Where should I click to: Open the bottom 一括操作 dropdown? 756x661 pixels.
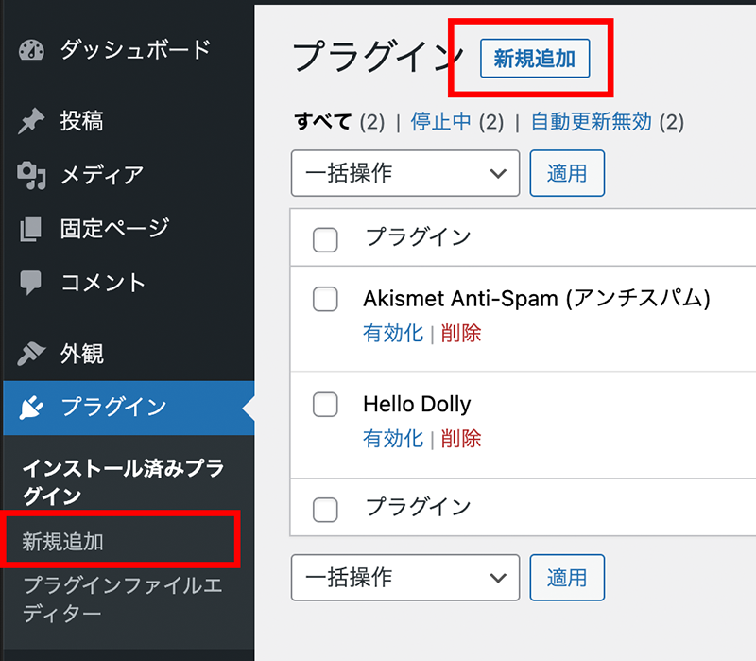405,578
